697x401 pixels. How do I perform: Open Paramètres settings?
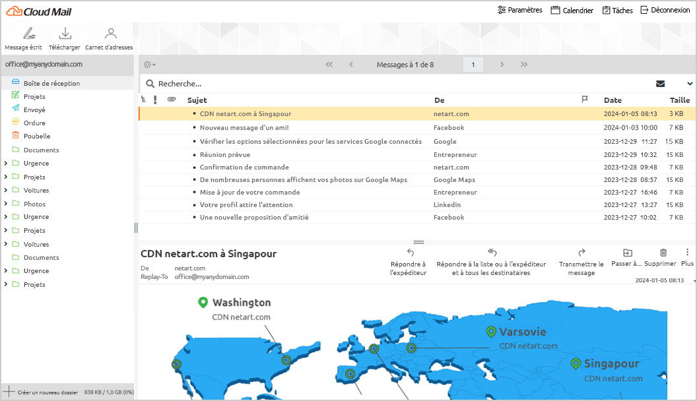[x=519, y=10]
